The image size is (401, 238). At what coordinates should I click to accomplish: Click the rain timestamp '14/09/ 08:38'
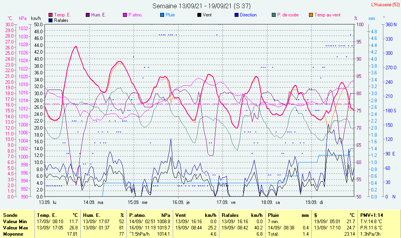coord(281,228)
